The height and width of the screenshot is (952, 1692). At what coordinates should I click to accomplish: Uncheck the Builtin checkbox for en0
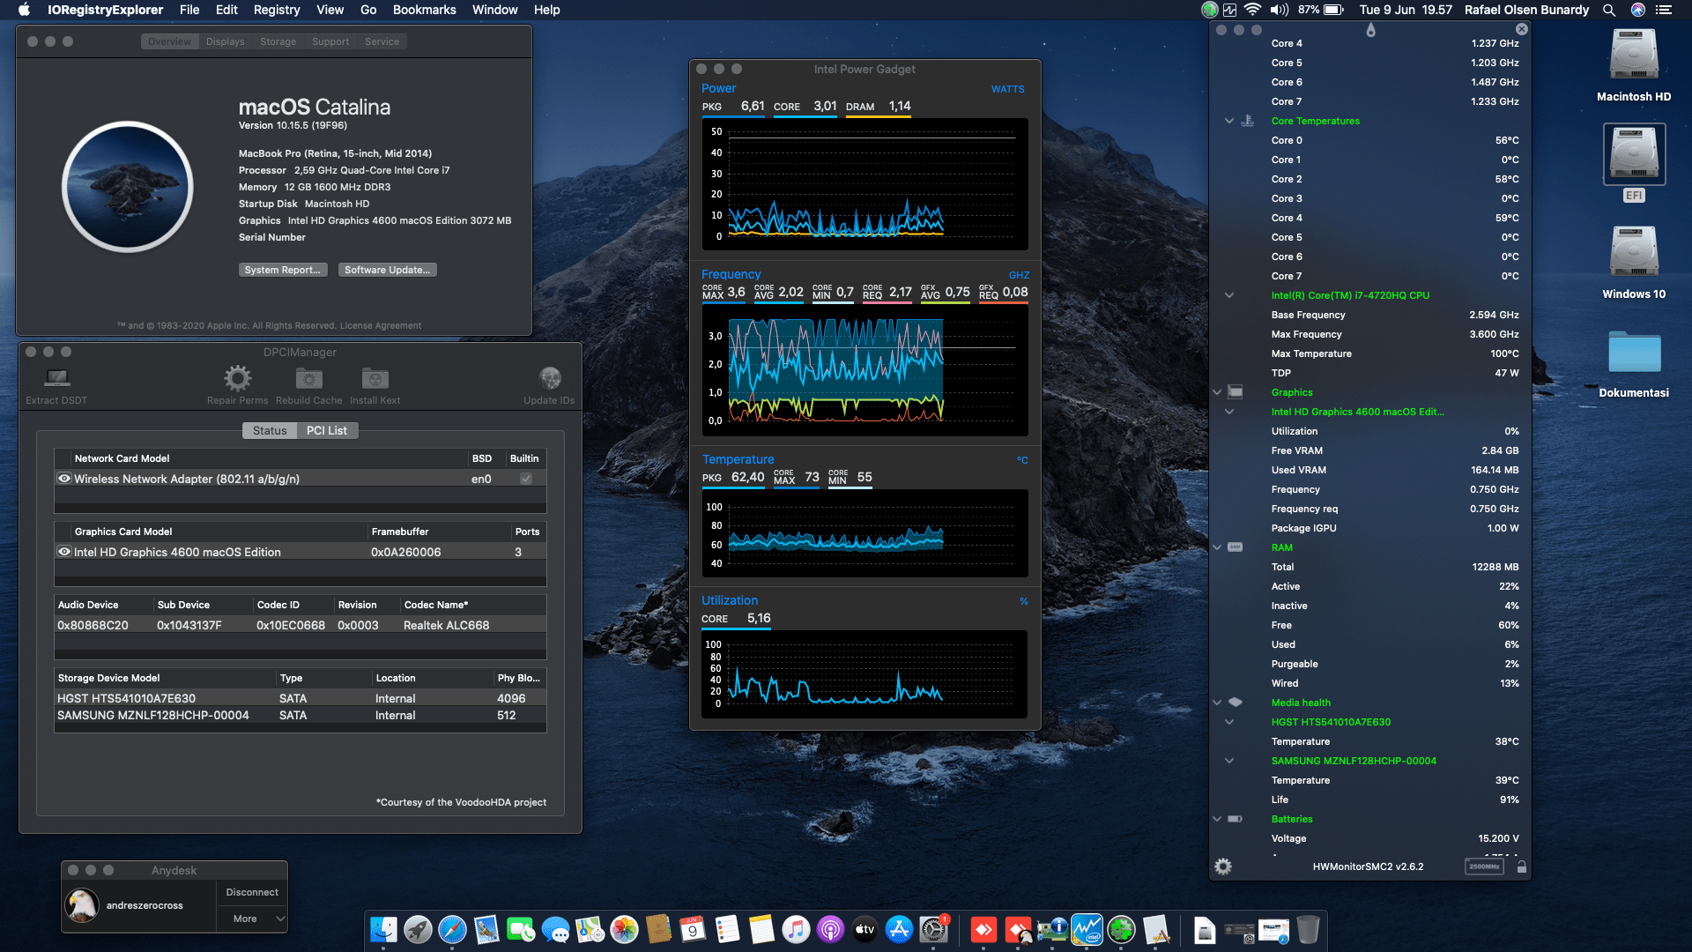tap(525, 479)
